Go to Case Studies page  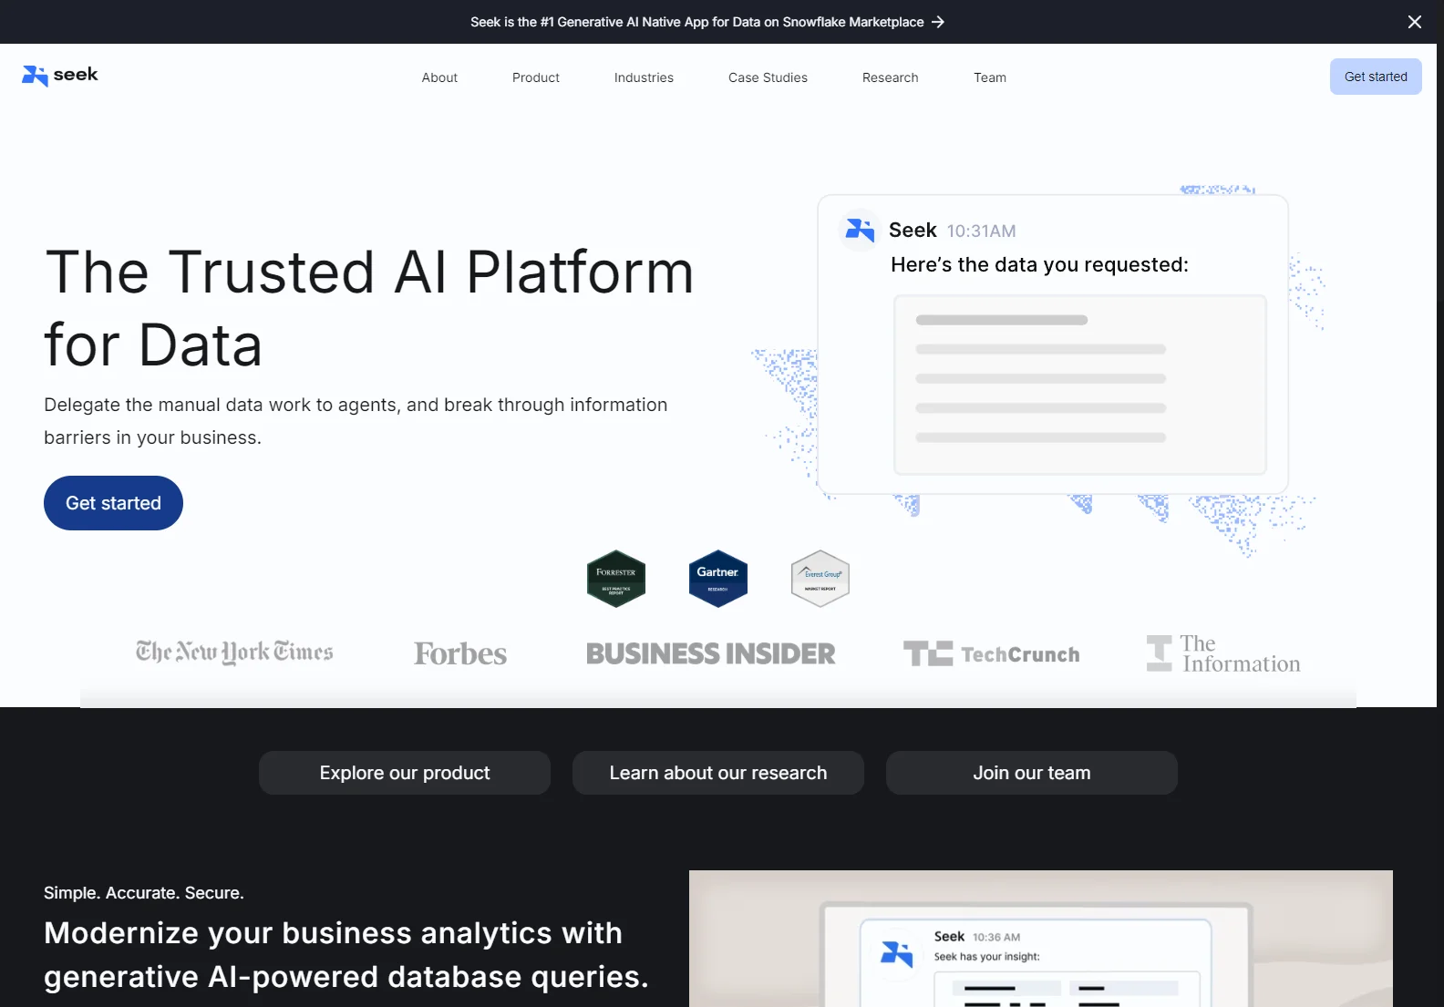coord(768,77)
